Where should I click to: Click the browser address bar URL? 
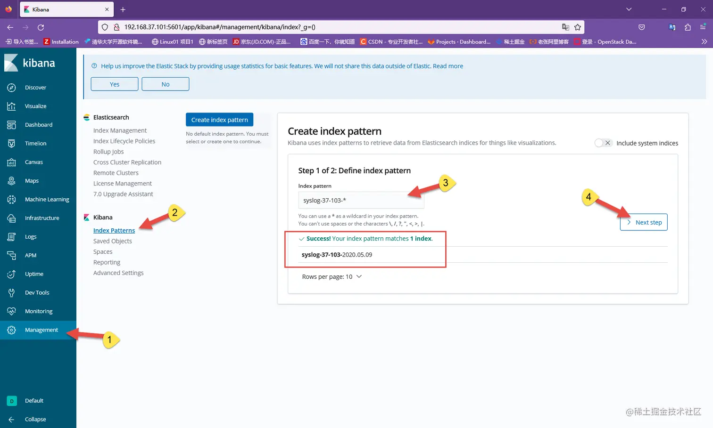[220, 27]
